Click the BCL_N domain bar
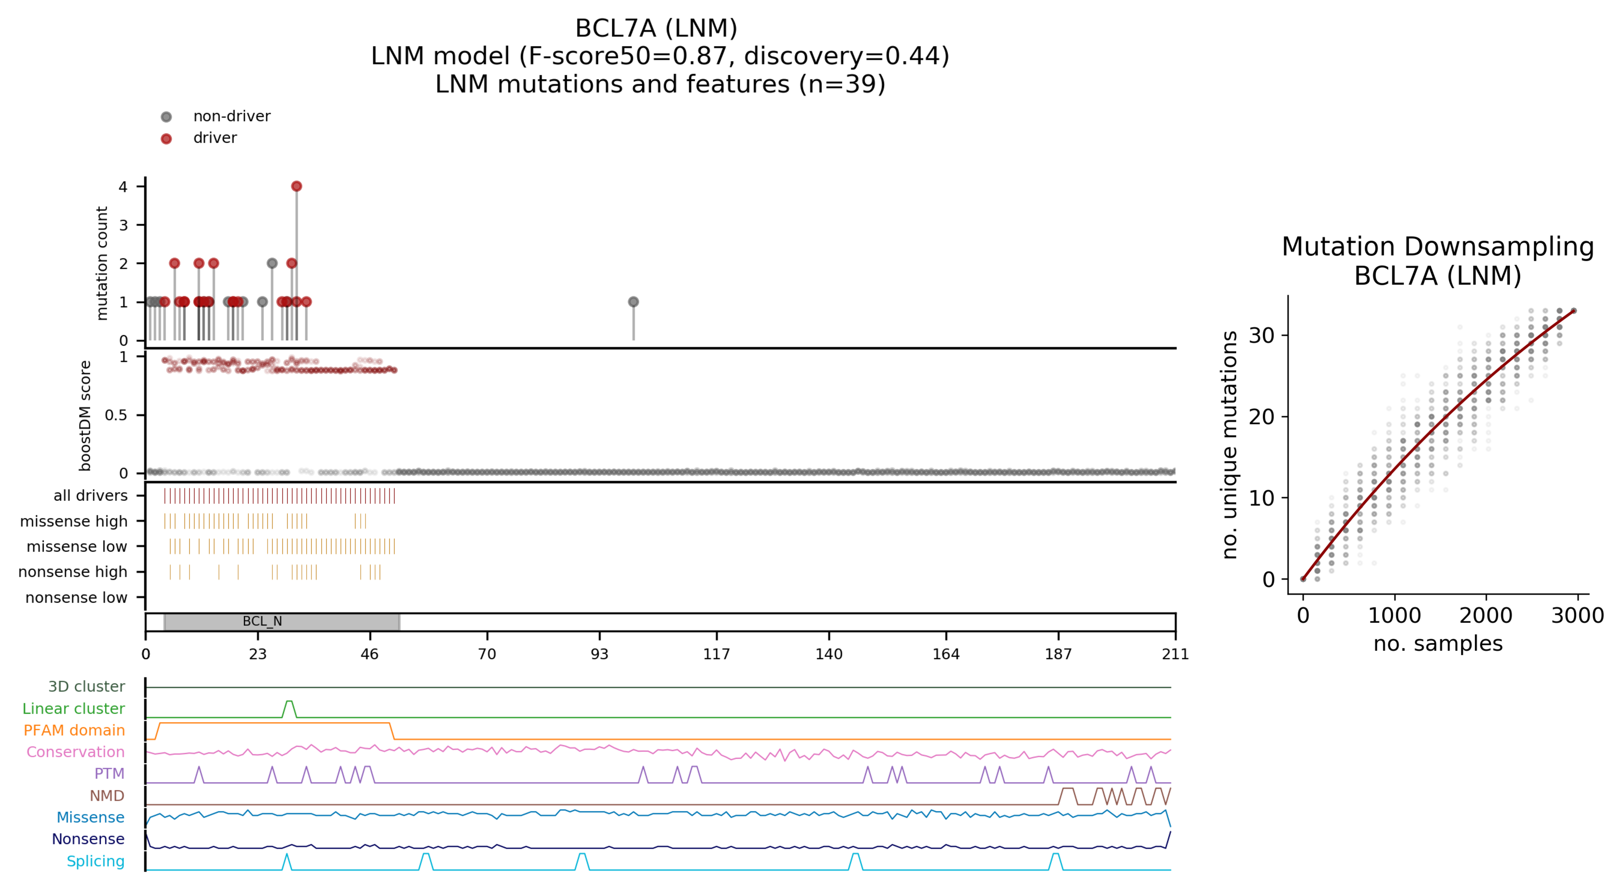1618x891 pixels. click(x=281, y=622)
